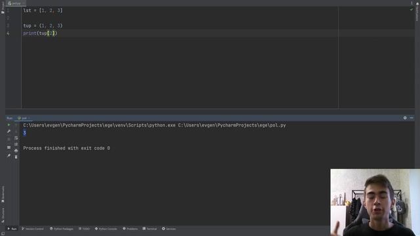Click on the 'print(tup[2])' code line

40,33
